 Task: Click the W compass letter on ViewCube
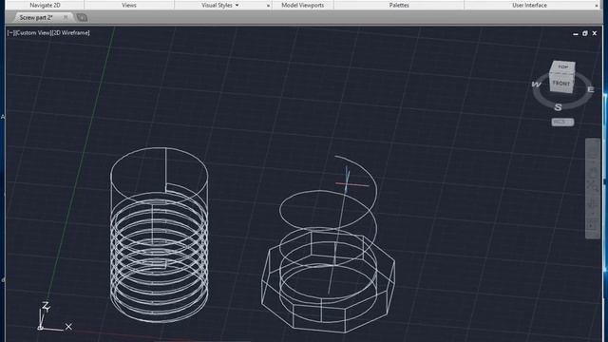pos(537,85)
